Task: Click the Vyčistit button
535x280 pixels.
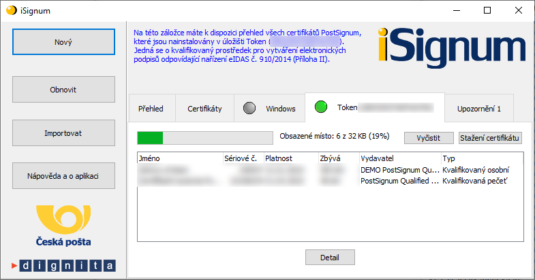Action: [429, 138]
